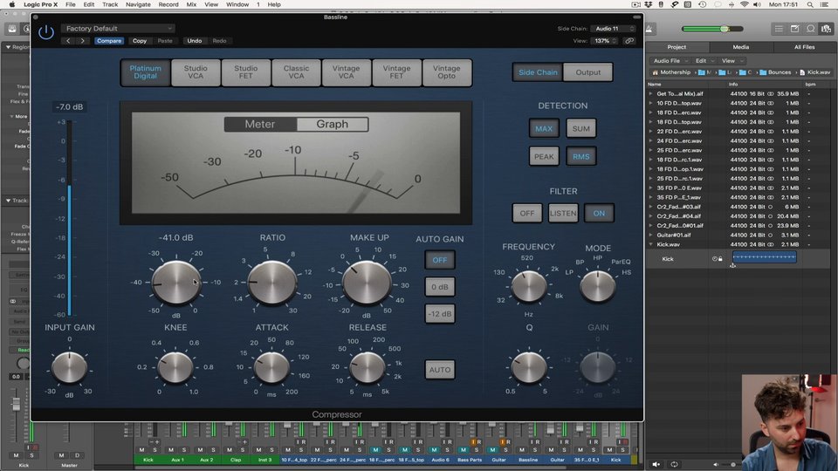Enable SUM detection mode
838x471 pixels.
(581, 129)
